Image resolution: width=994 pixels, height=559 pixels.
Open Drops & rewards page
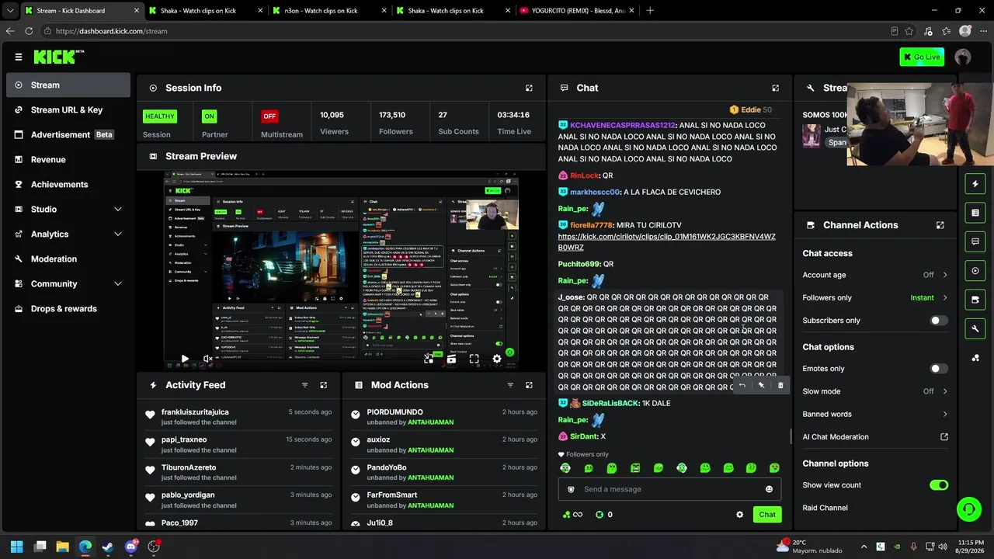[x=68, y=309]
